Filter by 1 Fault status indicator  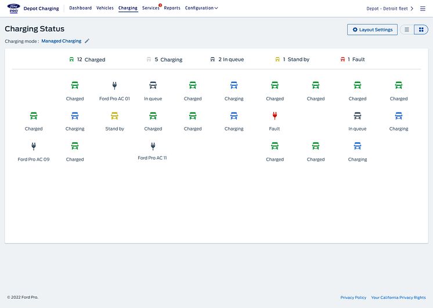[x=353, y=60]
